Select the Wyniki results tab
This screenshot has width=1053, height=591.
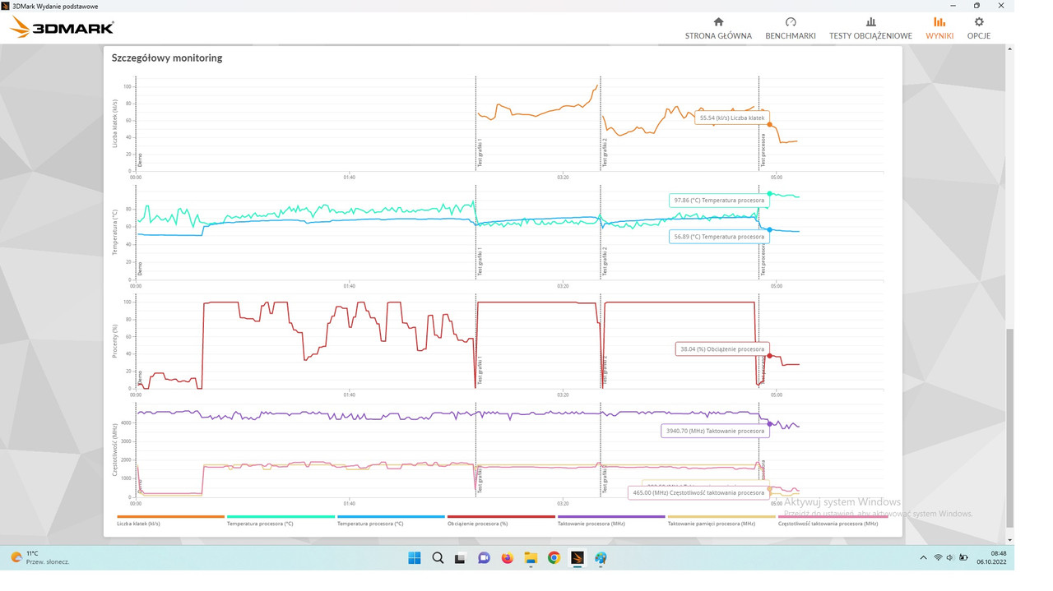click(939, 28)
